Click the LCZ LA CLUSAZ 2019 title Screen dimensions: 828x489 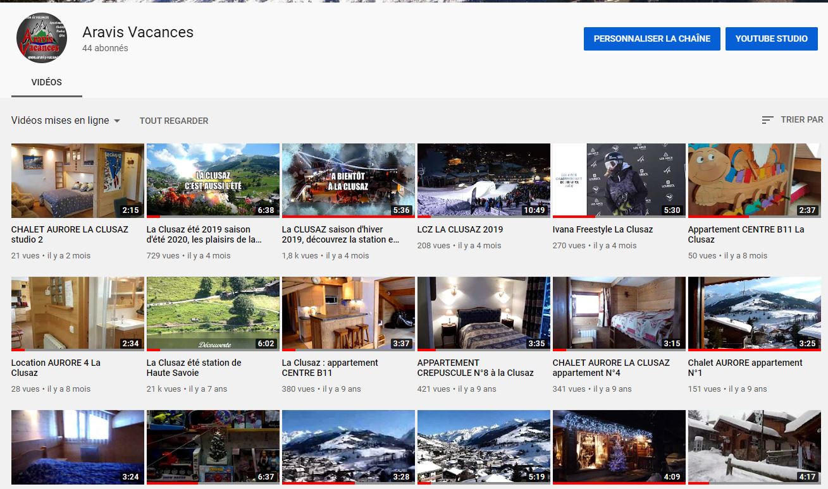click(x=460, y=229)
